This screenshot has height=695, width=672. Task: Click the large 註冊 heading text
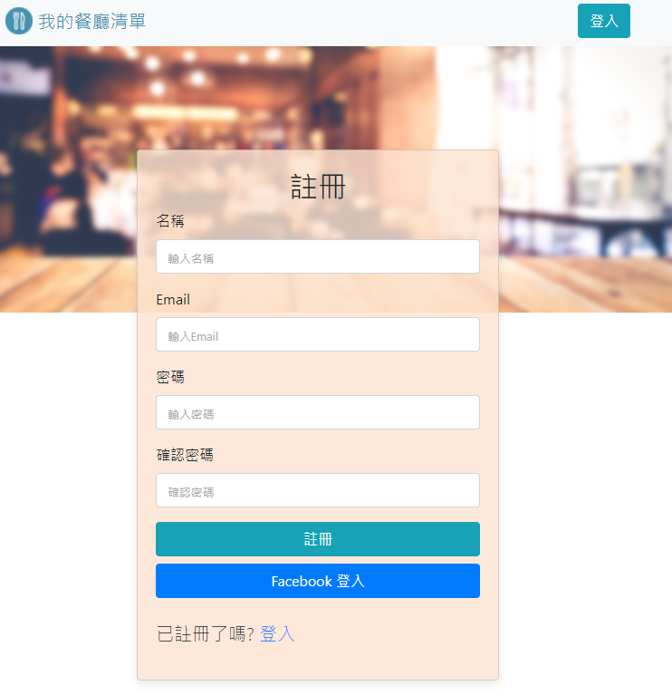tap(318, 187)
